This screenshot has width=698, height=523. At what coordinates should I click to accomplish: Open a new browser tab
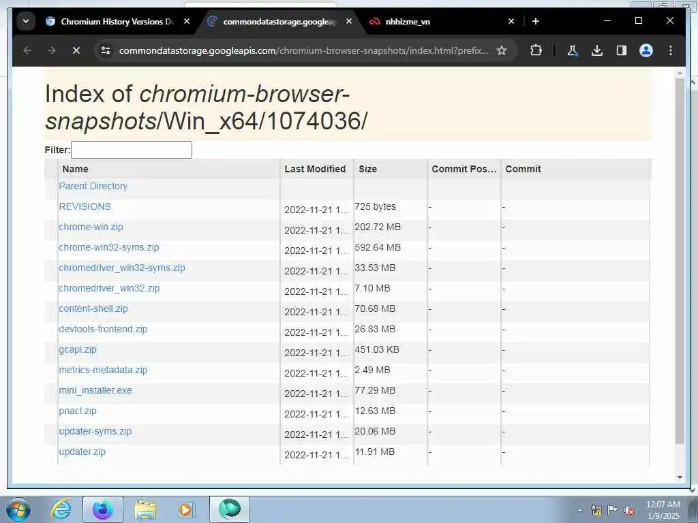(536, 21)
